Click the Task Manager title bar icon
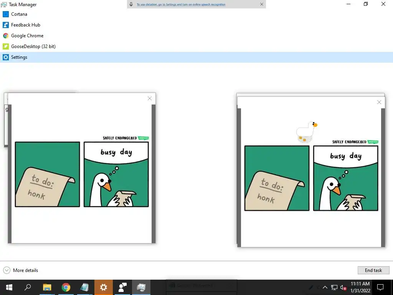Screen dimensions: 393x295 [4, 5]
